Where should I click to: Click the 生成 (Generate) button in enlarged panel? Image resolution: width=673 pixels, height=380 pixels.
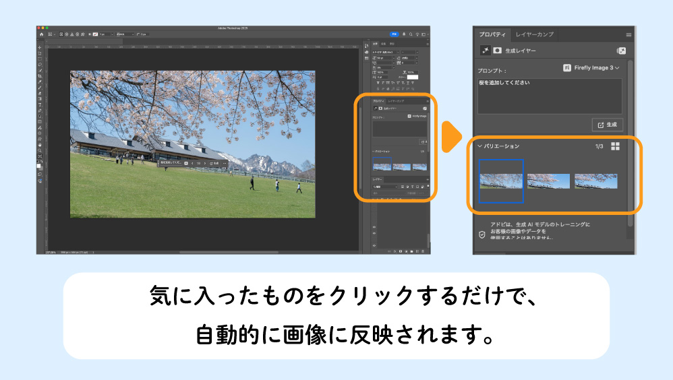point(607,125)
